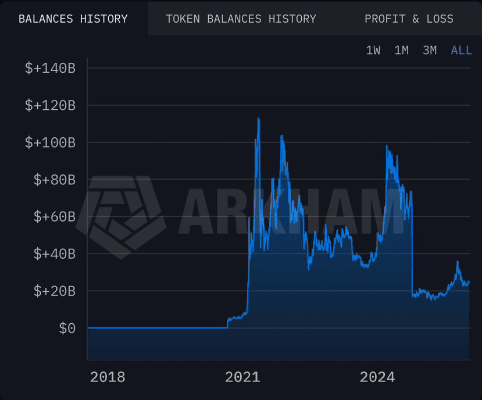Screen dimensions: 482x400
Task: Click the $+20B axis label
Action: [x=55, y=291]
